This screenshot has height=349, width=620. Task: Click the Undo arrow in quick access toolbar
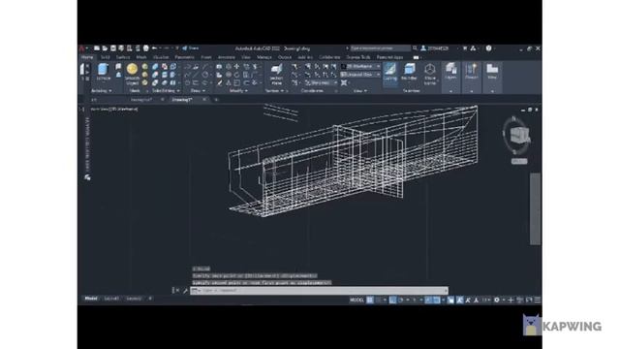pyautogui.click(x=155, y=48)
